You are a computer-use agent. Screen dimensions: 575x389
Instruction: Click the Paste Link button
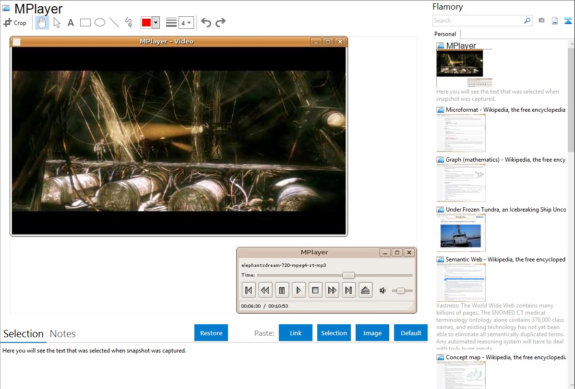pos(296,333)
